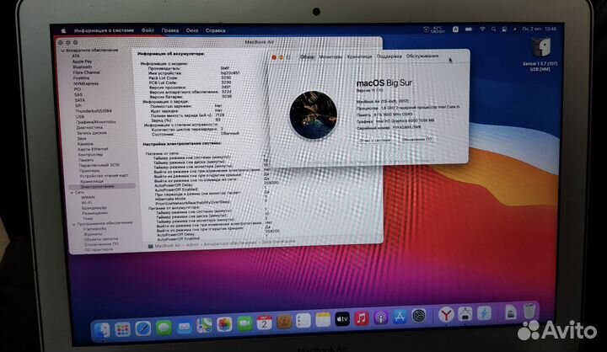Open Maps from the Dock
Image resolution: width=607 pixels, height=352 pixels.
[x=204, y=326]
